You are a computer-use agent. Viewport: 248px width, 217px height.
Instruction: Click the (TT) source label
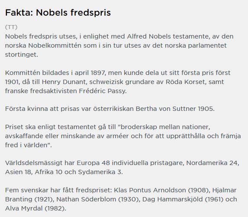(11, 27)
